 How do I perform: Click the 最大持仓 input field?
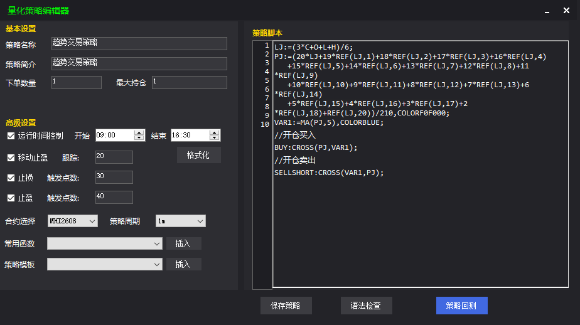(190, 82)
